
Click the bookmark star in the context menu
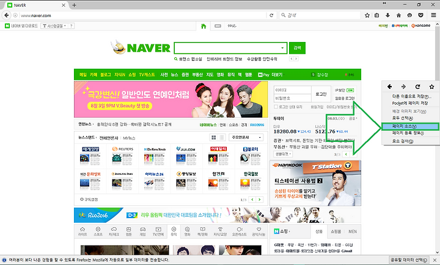[432, 87]
